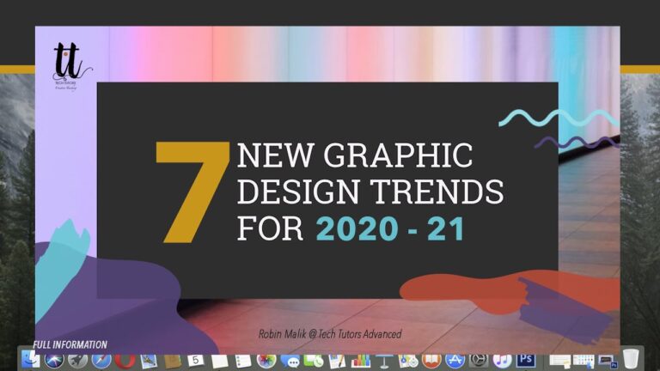The width and height of the screenshot is (660, 371).
Task: Click 'Robin Malik @ Tech Tutors Advanced' text
Action: [x=330, y=334]
